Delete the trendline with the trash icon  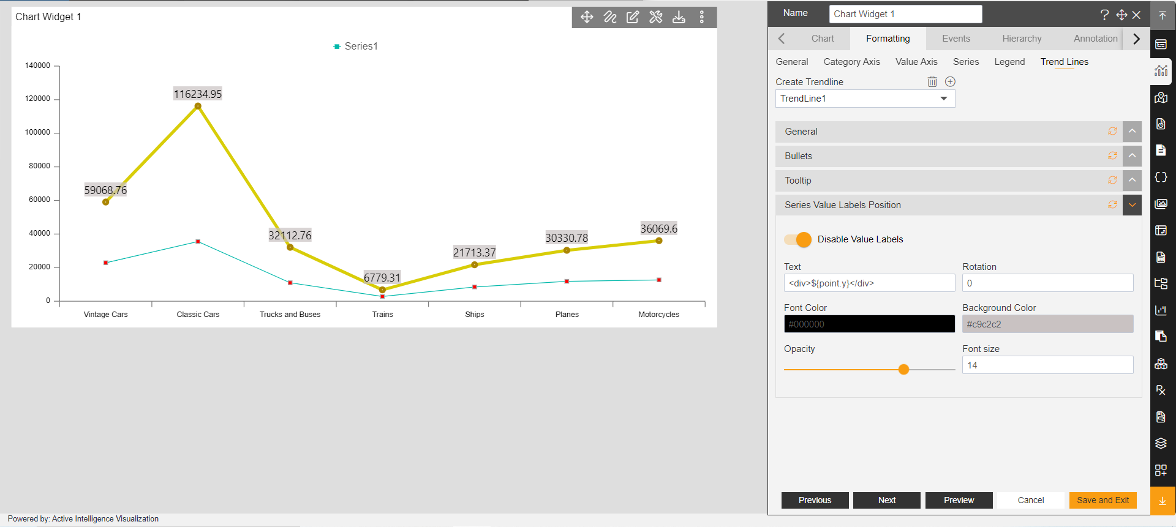[x=932, y=81]
